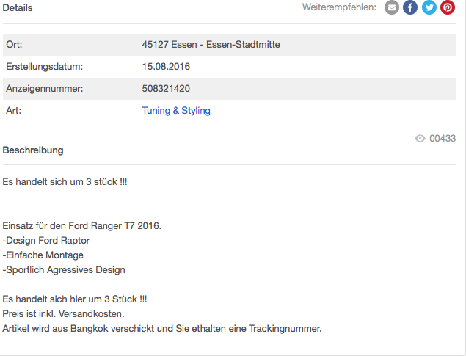Click the Beschreibung section heading
The height and width of the screenshot is (356, 466).
click(x=33, y=150)
